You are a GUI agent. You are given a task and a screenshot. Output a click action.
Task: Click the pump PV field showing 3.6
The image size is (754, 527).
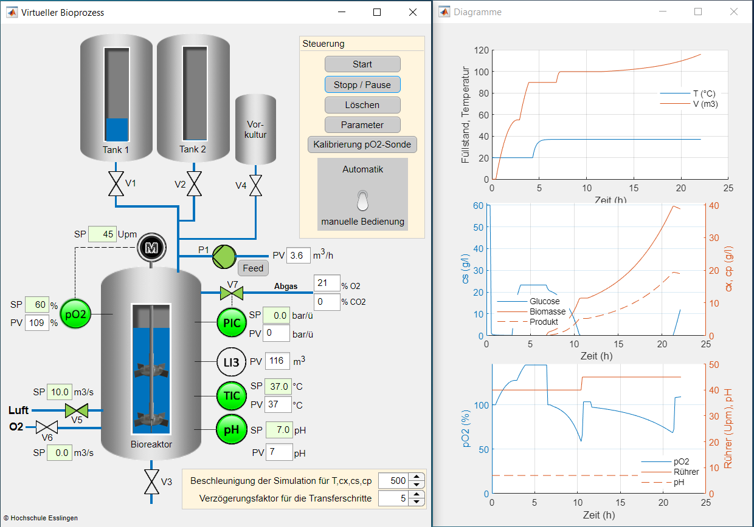point(298,255)
